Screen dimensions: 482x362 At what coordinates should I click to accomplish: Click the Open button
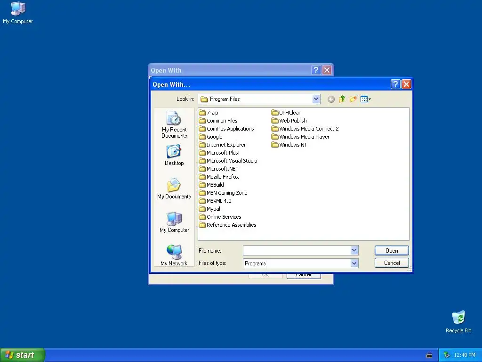click(392, 251)
